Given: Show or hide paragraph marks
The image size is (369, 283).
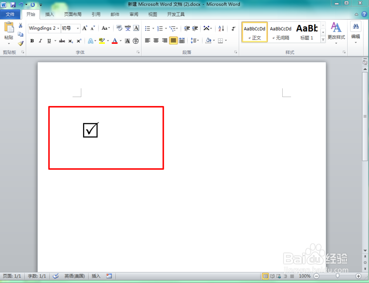Looking at the screenshot, I should (x=233, y=28).
